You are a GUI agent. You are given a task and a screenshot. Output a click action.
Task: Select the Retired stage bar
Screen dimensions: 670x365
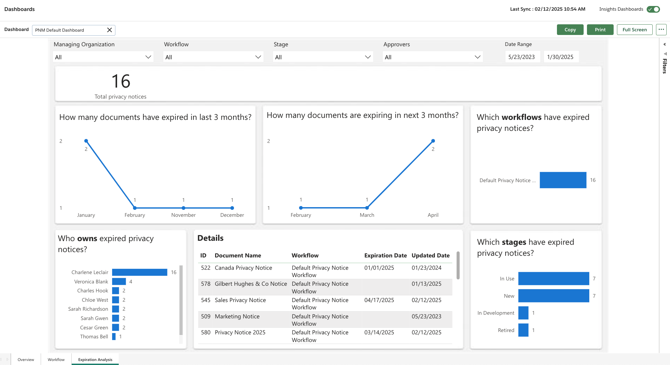[x=523, y=330]
